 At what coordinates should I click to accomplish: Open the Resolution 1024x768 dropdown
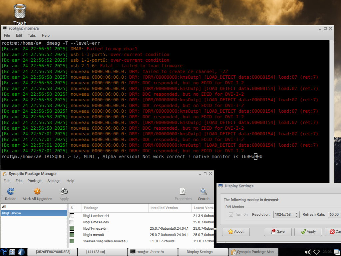286,214
